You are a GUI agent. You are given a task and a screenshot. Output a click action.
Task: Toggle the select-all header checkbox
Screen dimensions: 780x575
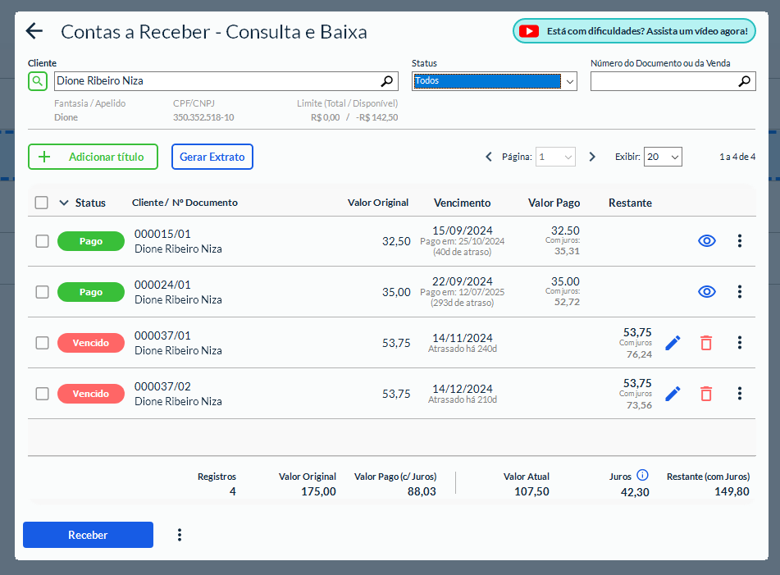[x=42, y=203]
